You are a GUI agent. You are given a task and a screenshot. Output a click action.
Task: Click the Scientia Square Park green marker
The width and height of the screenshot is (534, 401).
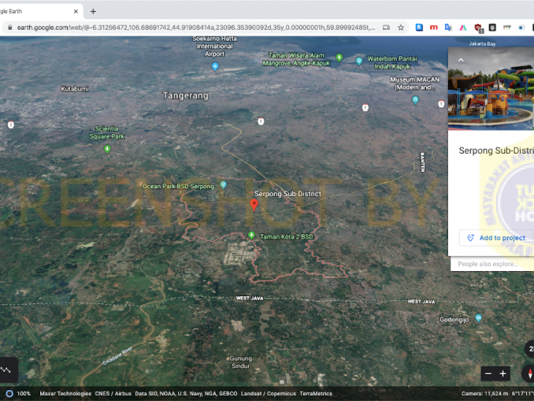click(107, 149)
